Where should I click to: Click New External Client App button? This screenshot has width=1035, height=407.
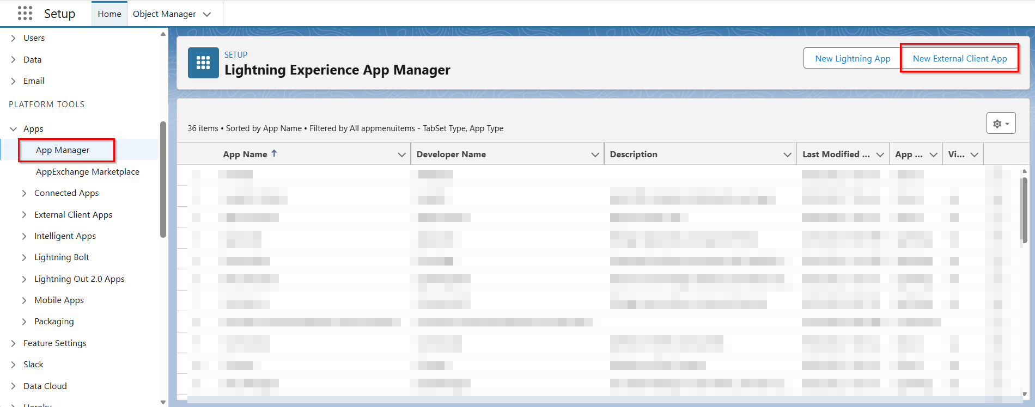pos(960,58)
